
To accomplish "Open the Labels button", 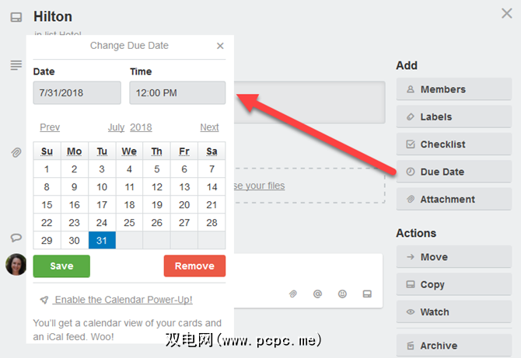I will point(454,116).
